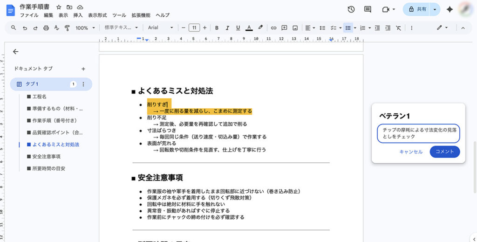Screen dimensions: 477x242
Task: Toggle italic formatting
Action: coord(227,28)
